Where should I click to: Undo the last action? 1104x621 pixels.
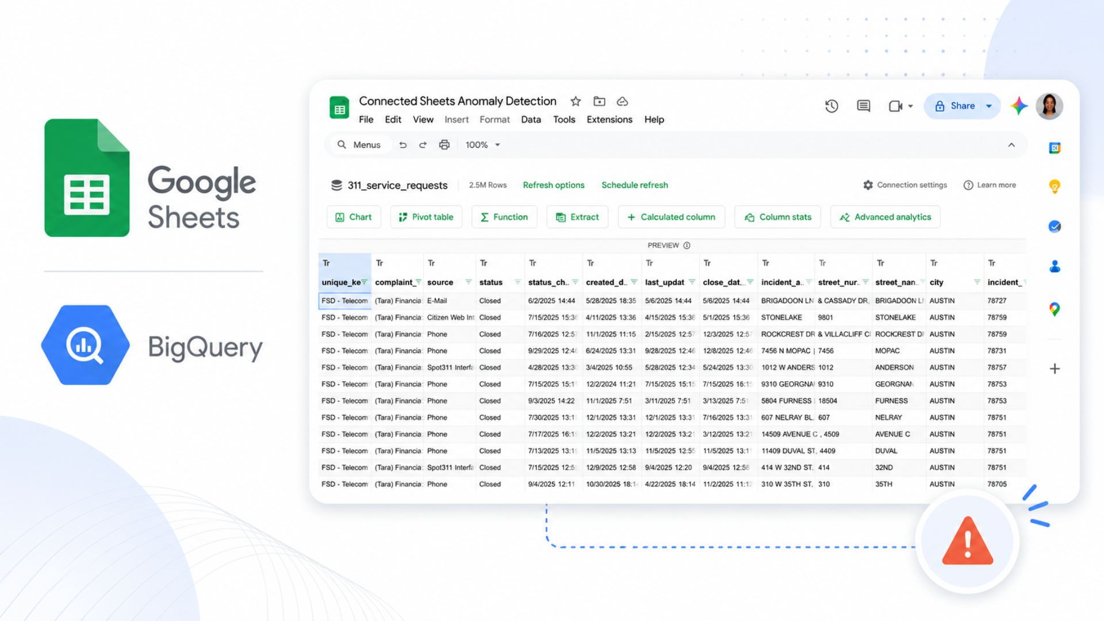tap(403, 145)
